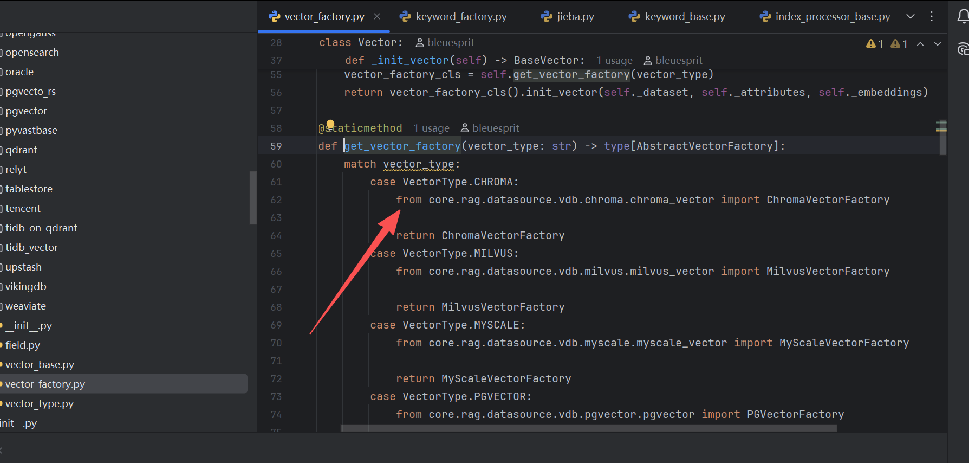The width and height of the screenshot is (969, 463).
Task: Select the oracle folder
Action: [x=19, y=72]
